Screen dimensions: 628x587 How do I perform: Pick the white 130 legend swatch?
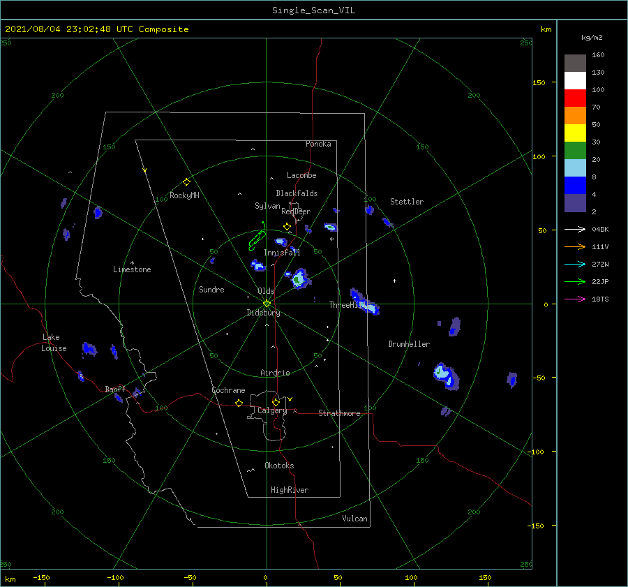point(575,81)
